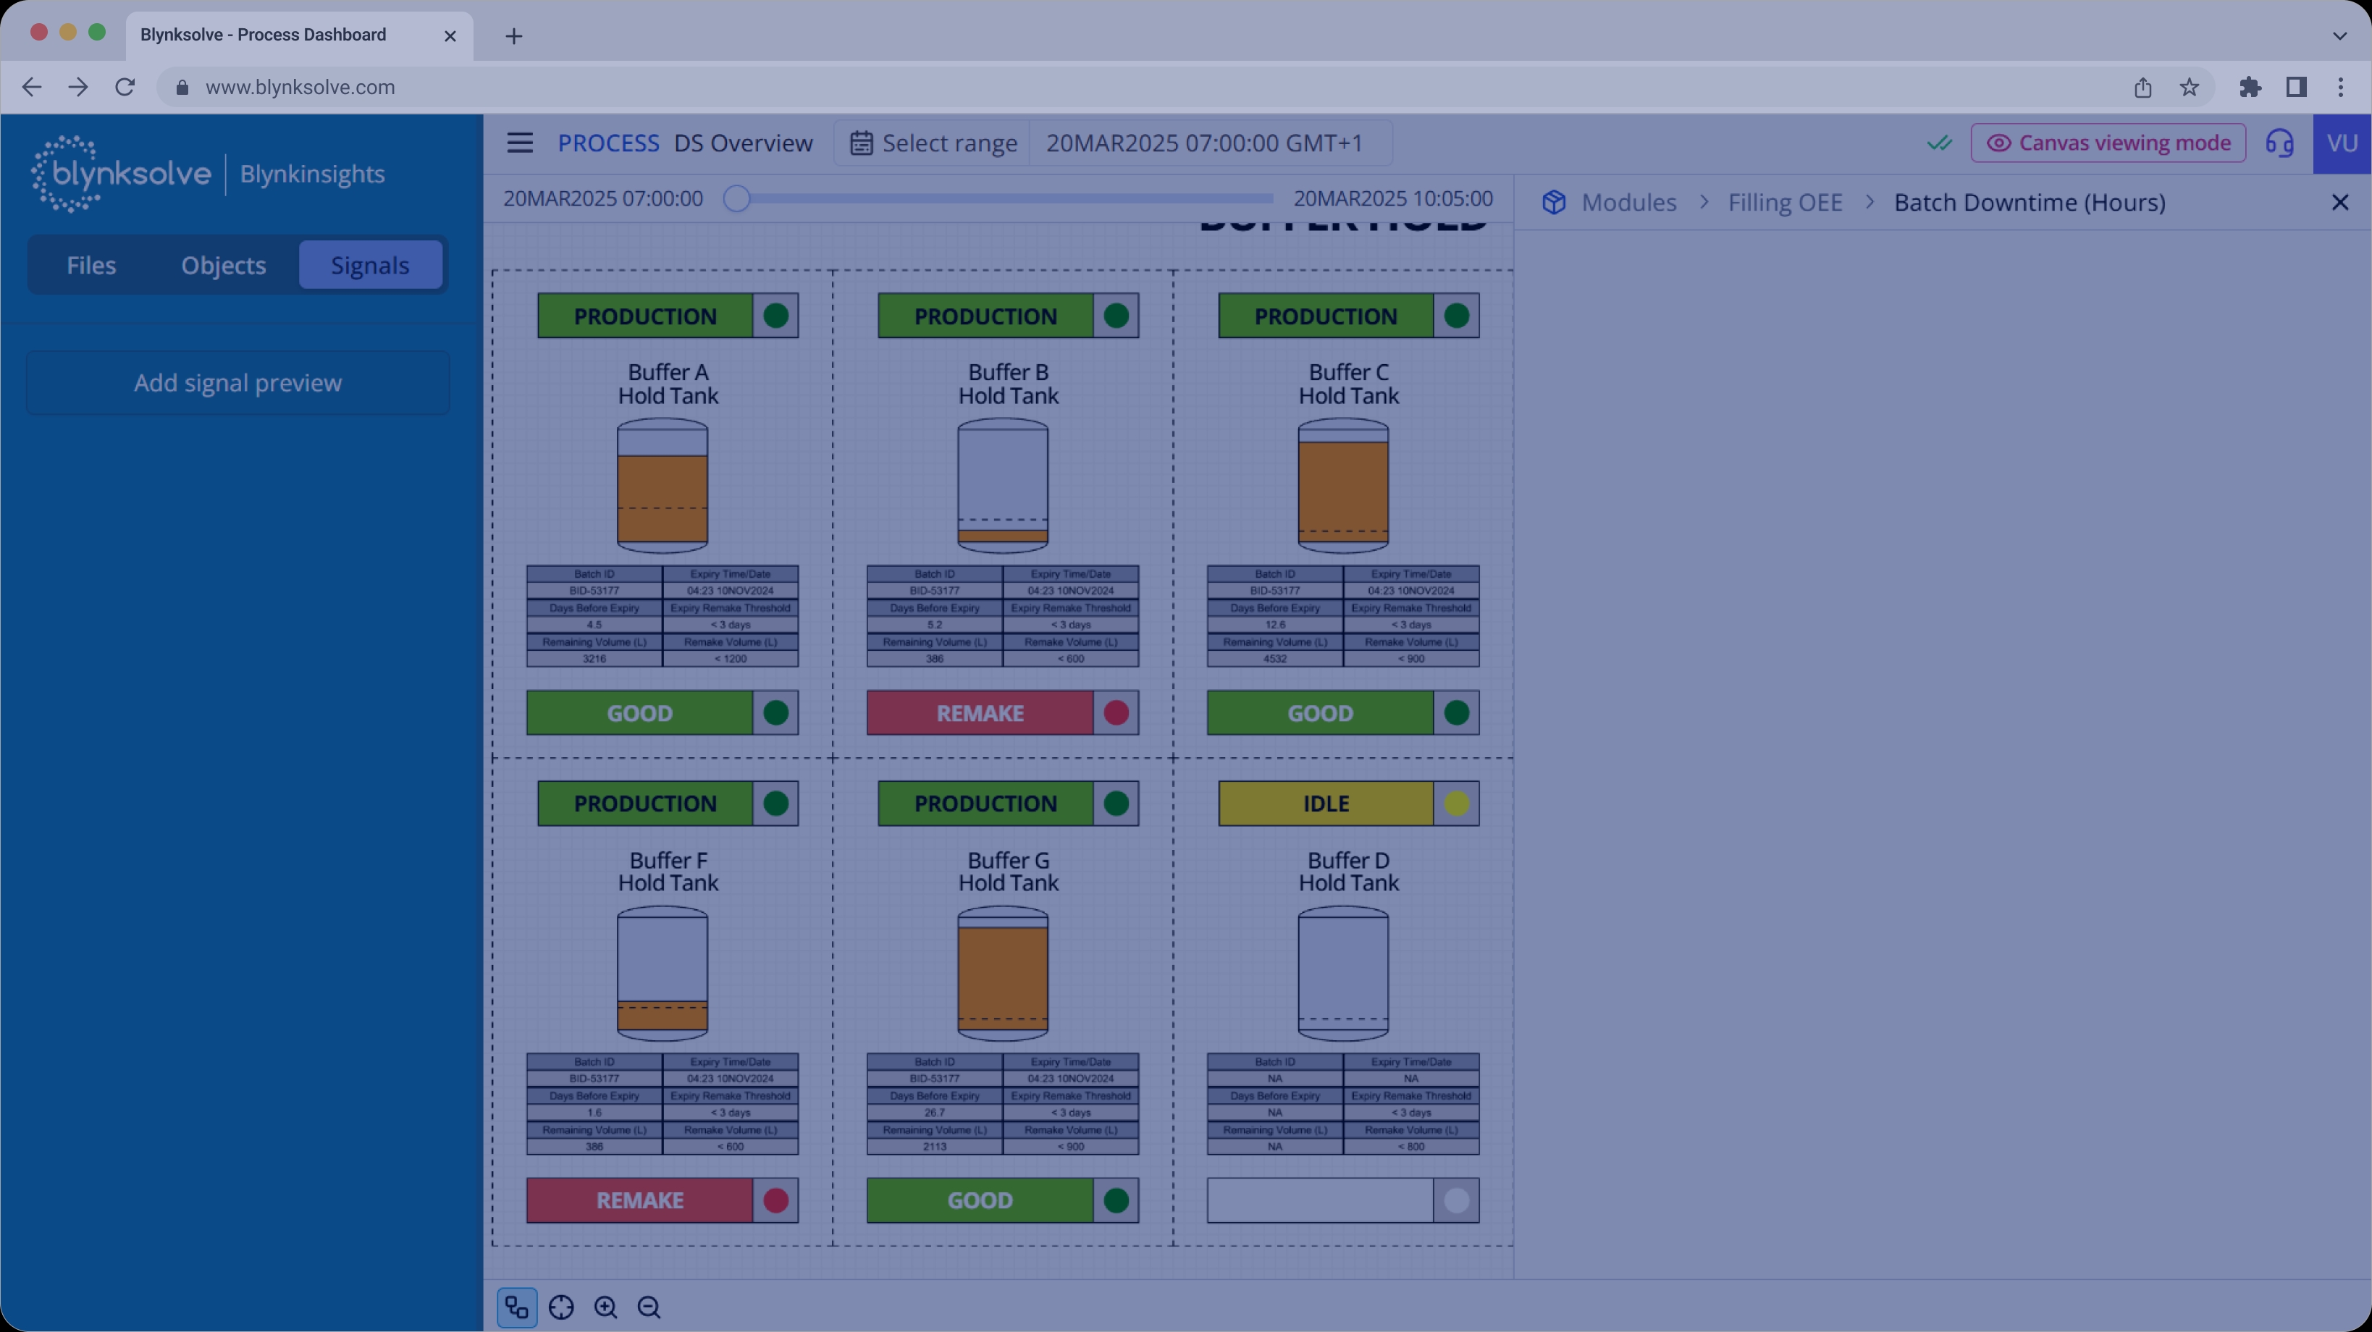Switch to the Files tab
Screen dimensions: 2372x1332
coord(91,265)
